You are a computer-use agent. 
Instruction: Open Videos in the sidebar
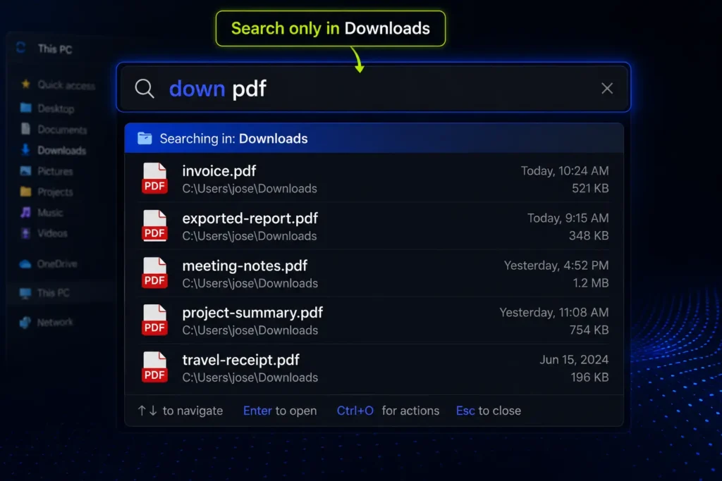click(x=52, y=233)
